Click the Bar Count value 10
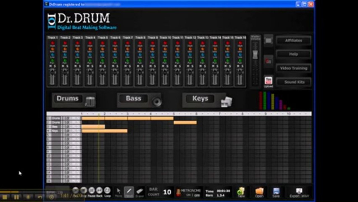Image resolution: width=358 pixels, height=202 pixels. click(x=167, y=192)
